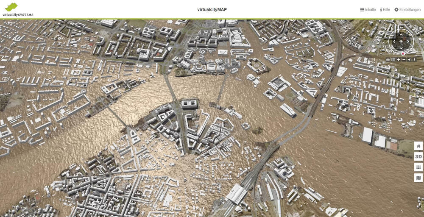
Task: Switch to the oblique grid view
Action: click(x=418, y=167)
